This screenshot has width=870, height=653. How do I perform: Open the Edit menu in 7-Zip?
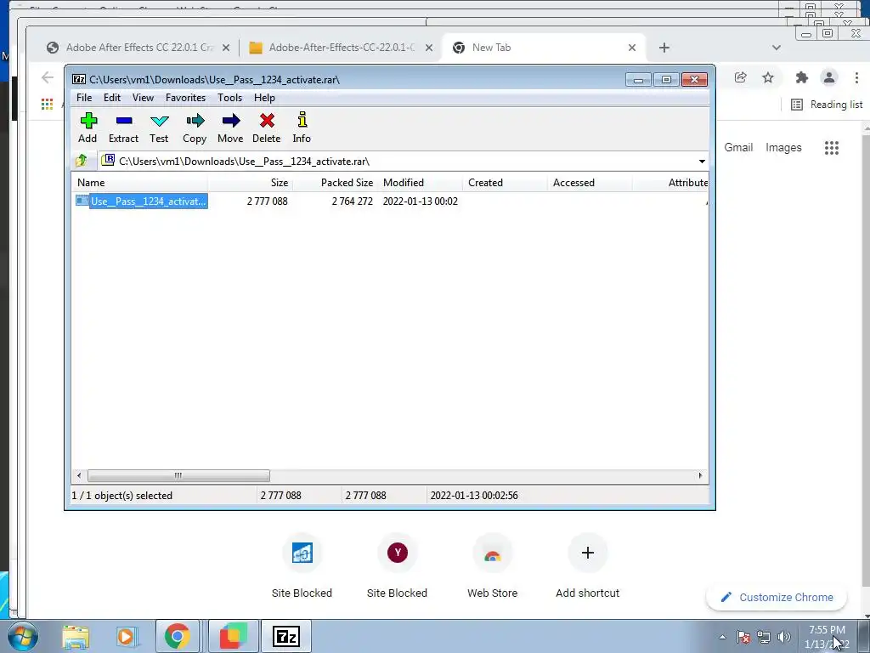point(112,98)
